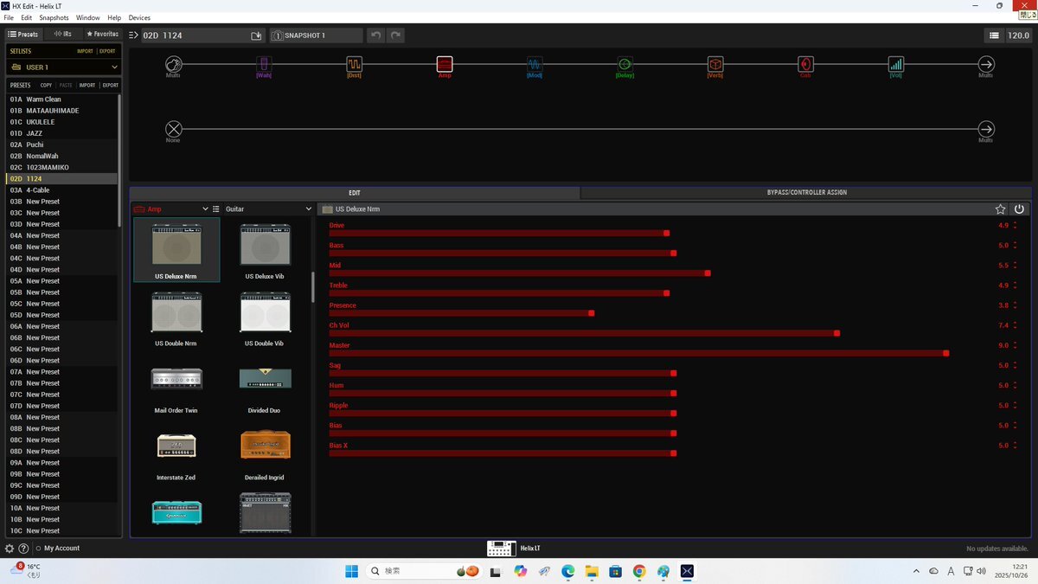Image resolution: width=1038 pixels, height=584 pixels.
Task: Switch to Bypass/Controller Assign tab
Action: [806, 192]
